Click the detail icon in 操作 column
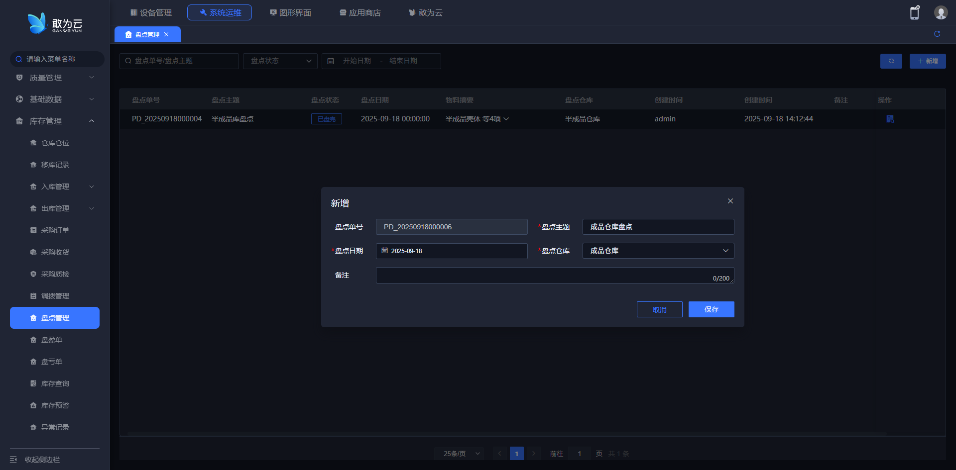 coord(890,119)
